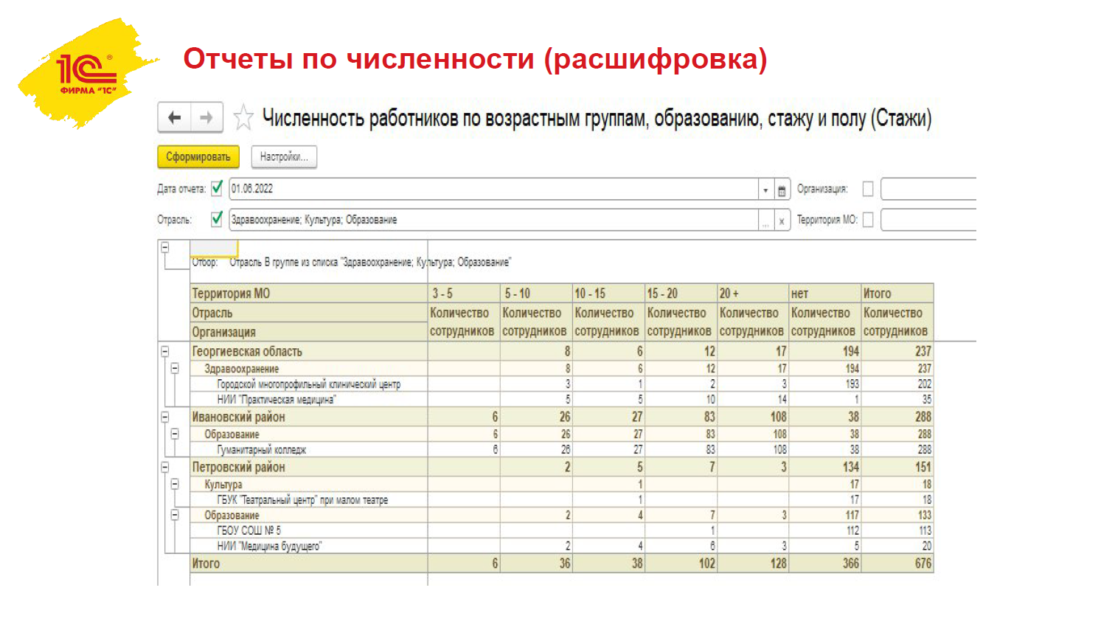Enable the Территория МО filter checkbox
Screen dimensions: 1115x627
[868, 220]
